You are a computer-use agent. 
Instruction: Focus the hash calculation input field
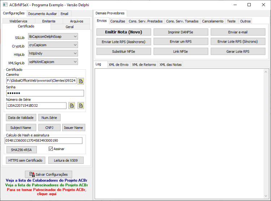click(x=44, y=141)
